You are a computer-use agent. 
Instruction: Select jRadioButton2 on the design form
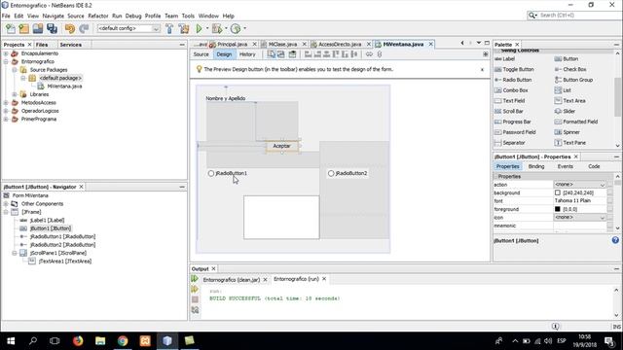click(x=348, y=173)
